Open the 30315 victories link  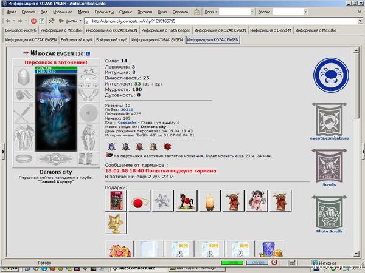(x=127, y=110)
